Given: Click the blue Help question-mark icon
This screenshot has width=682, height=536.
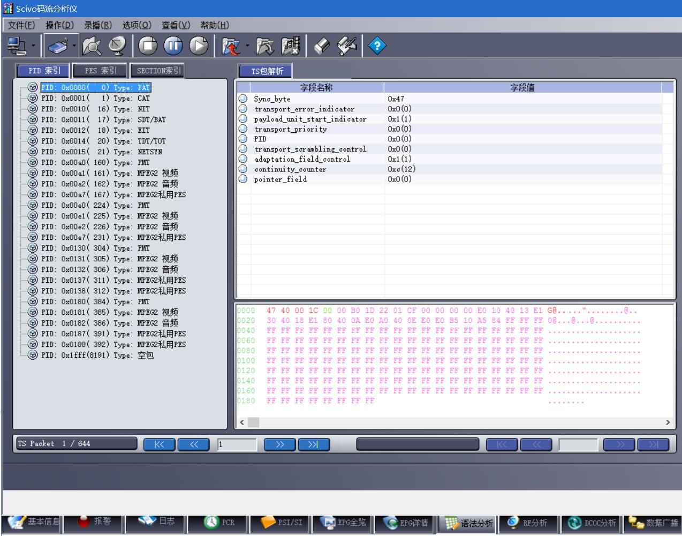Looking at the screenshot, I should point(377,46).
